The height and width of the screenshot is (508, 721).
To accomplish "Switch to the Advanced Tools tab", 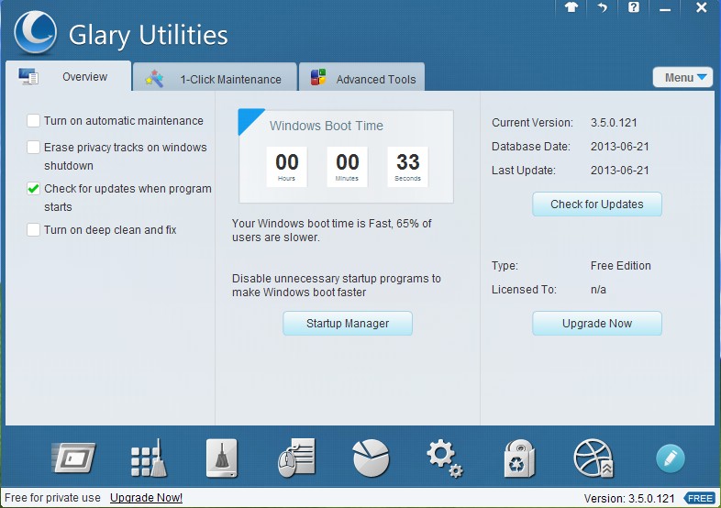I will pyautogui.click(x=366, y=79).
